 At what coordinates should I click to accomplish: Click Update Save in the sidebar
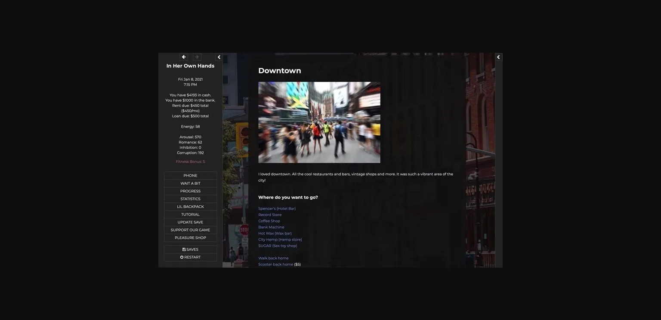pyautogui.click(x=190, y=222)
